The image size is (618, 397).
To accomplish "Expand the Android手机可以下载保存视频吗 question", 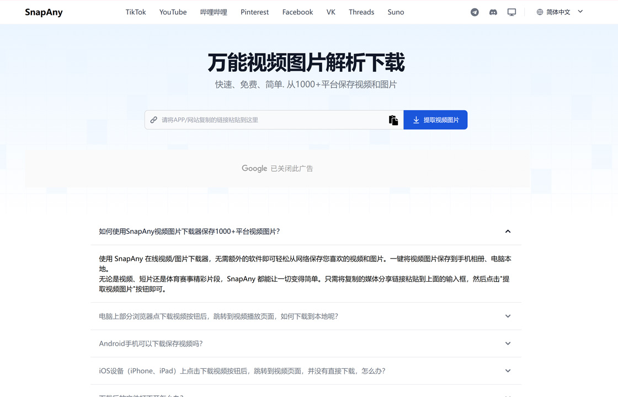I will [x=306, y=344].
